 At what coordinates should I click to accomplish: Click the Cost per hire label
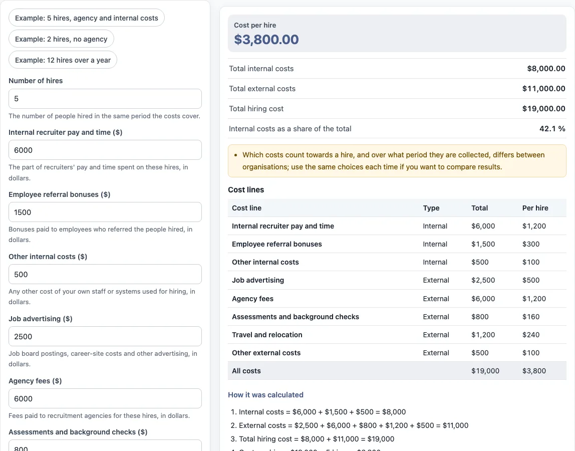(x=255, y=26)
